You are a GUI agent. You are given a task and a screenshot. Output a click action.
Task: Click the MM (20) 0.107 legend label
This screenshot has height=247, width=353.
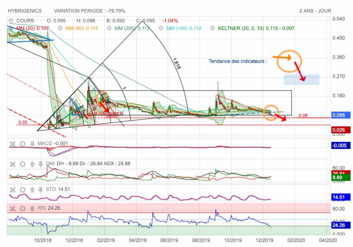click(x=33, y=28)
